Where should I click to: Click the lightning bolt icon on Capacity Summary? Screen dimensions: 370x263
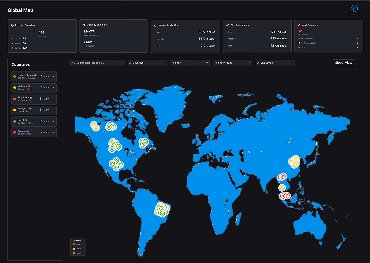85,25
